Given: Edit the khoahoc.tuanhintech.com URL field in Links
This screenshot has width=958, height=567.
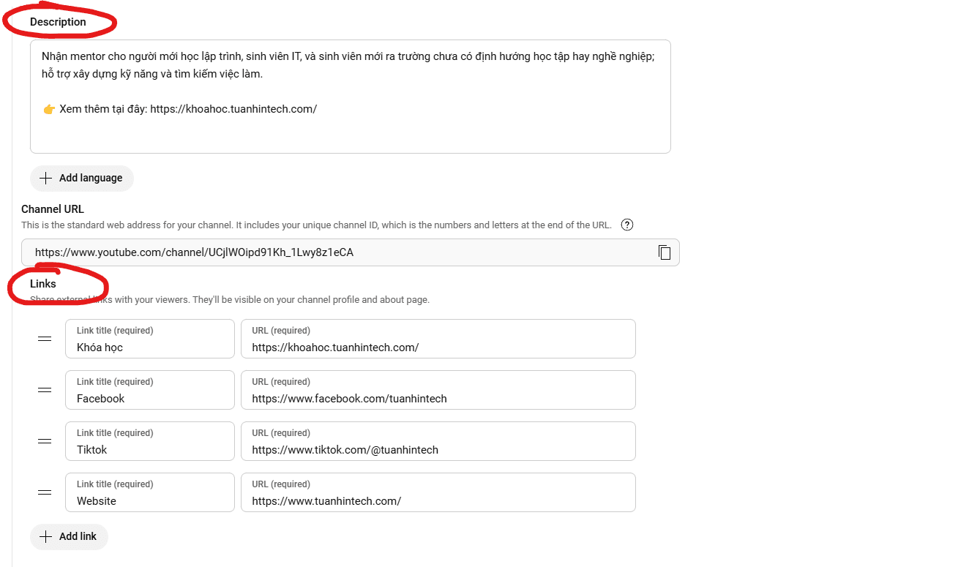Looking at the screenshot, I should (438, 347).
